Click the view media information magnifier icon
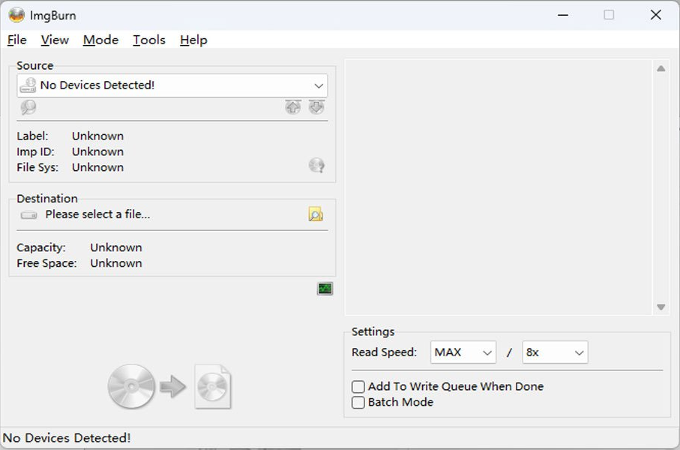The height and width of the screenshot is (450, 680). [28, 107]
